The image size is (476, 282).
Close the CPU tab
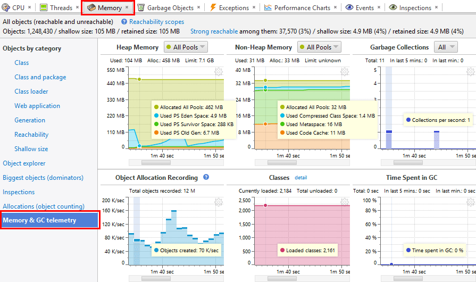point(29,7)
